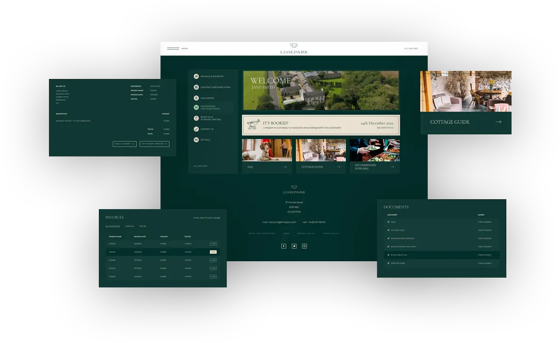Open the FAQ panel arrow

[x=285, y=167]
